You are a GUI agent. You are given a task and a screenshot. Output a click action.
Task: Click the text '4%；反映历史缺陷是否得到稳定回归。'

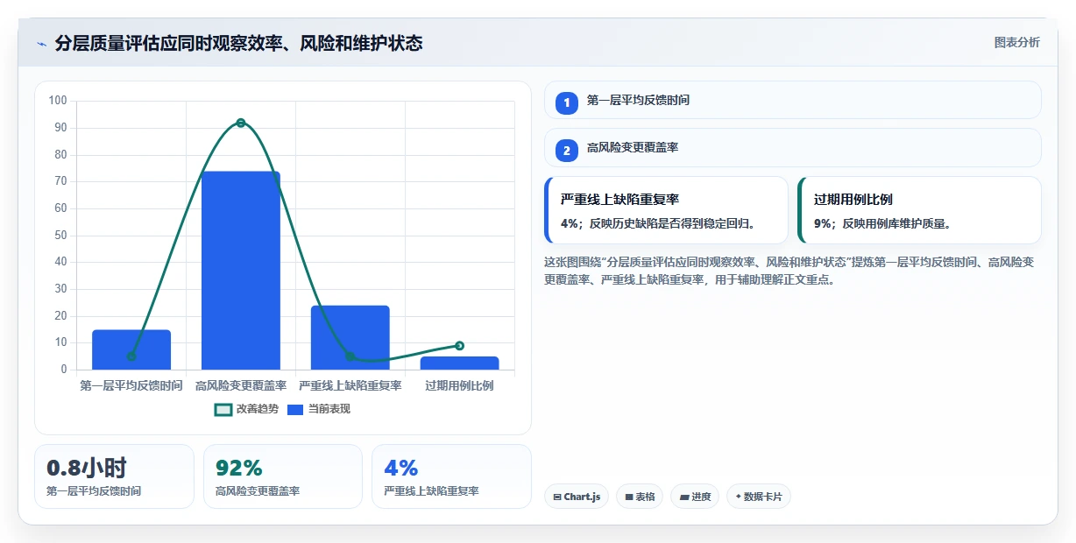[x=658, y=223]
